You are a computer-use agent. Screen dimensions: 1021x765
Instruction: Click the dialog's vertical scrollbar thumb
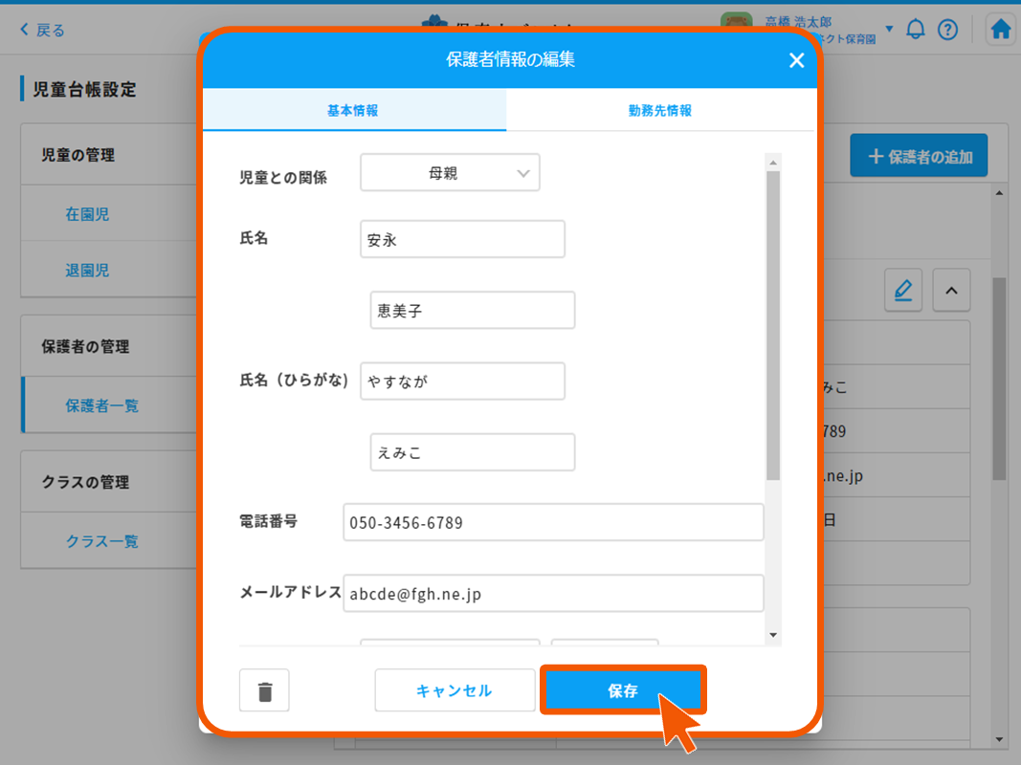[x=773, y=325]
